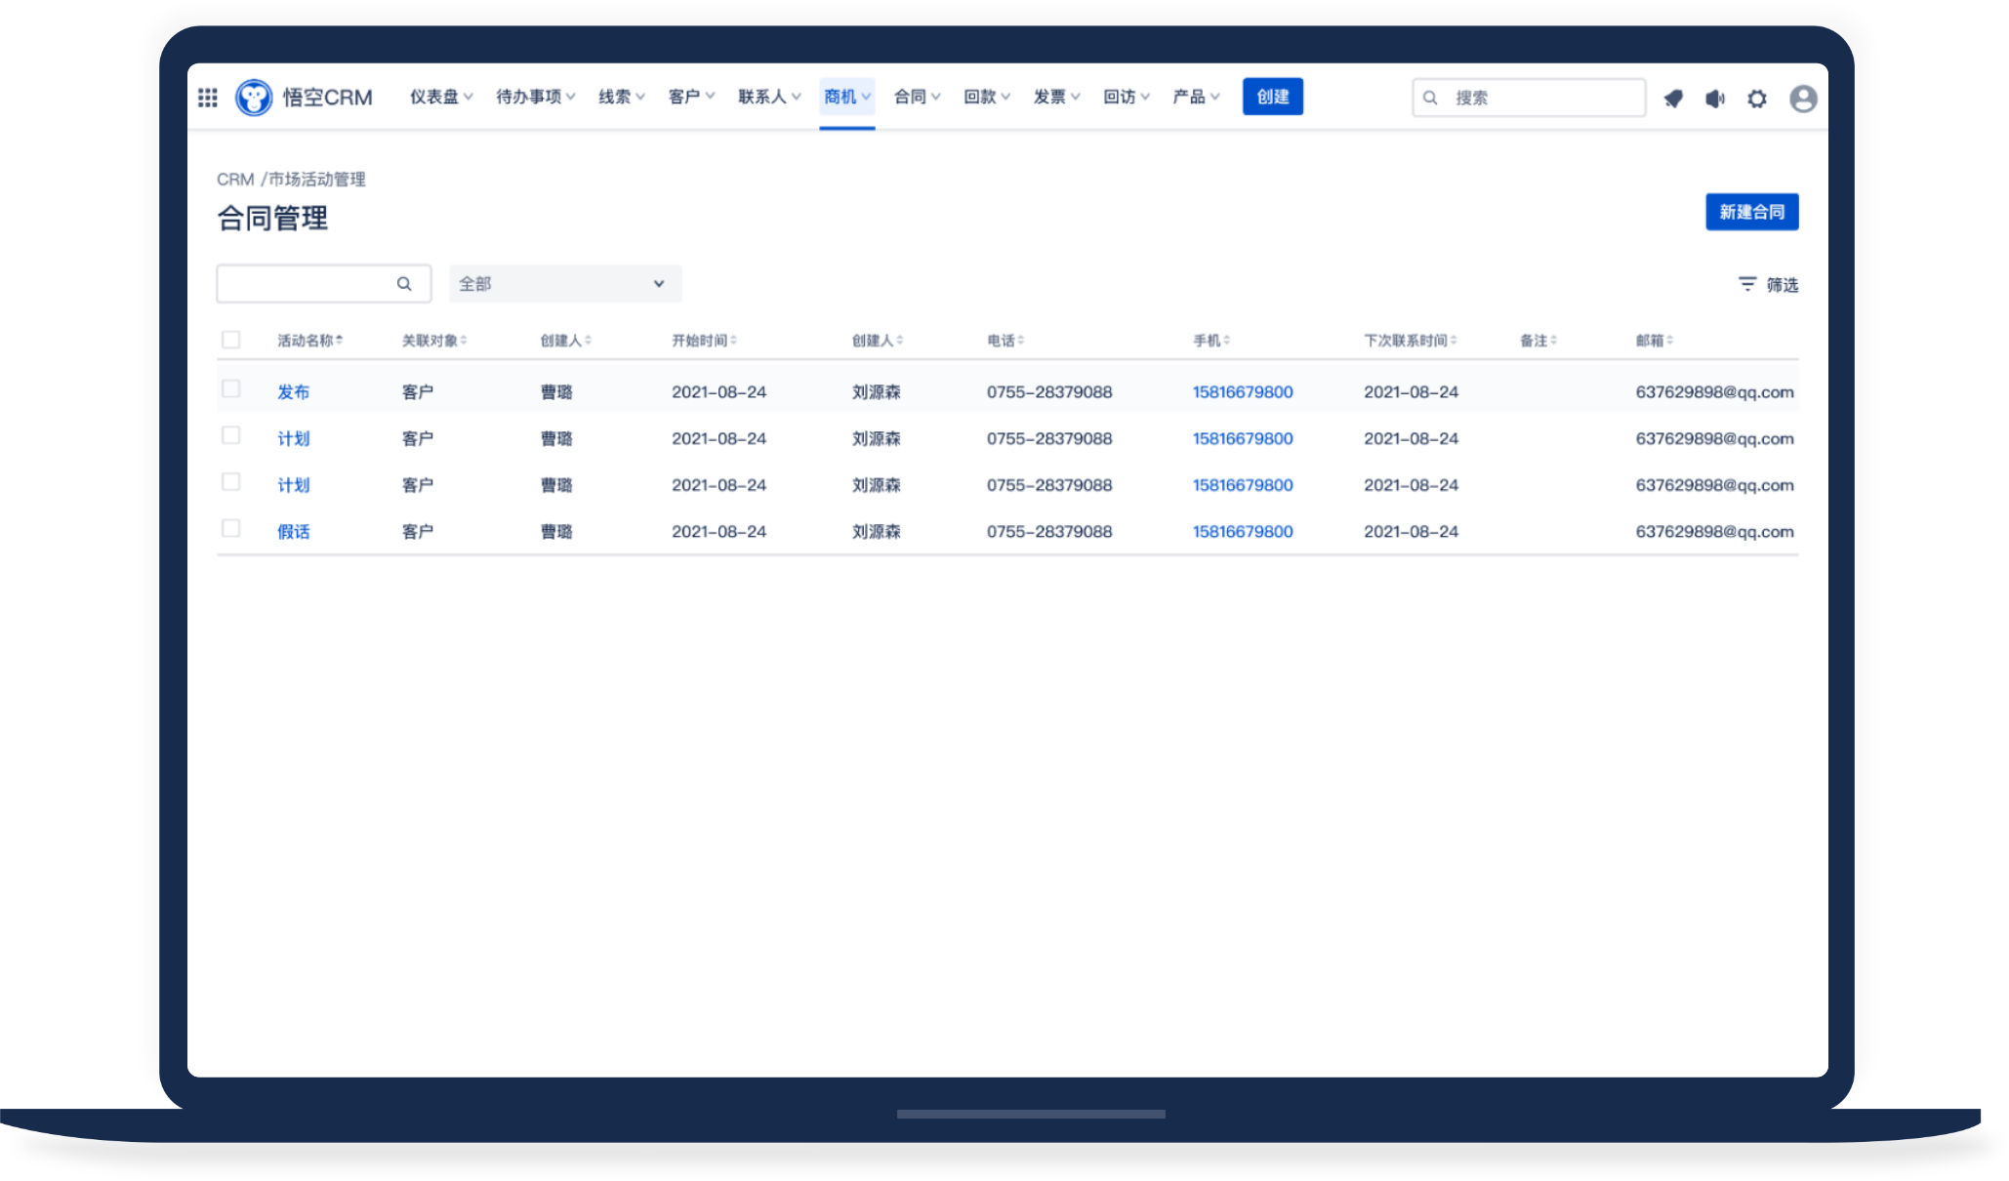Open the 合同 menu item
The height and width of the screenshot is (1181, 2009).
[916, 97]
